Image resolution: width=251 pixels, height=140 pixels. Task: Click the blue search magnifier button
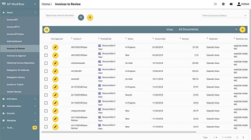point(81,17)
